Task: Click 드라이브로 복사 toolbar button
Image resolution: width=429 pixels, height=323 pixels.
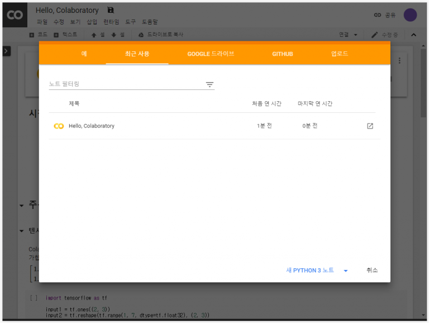Action: [161, 35]
